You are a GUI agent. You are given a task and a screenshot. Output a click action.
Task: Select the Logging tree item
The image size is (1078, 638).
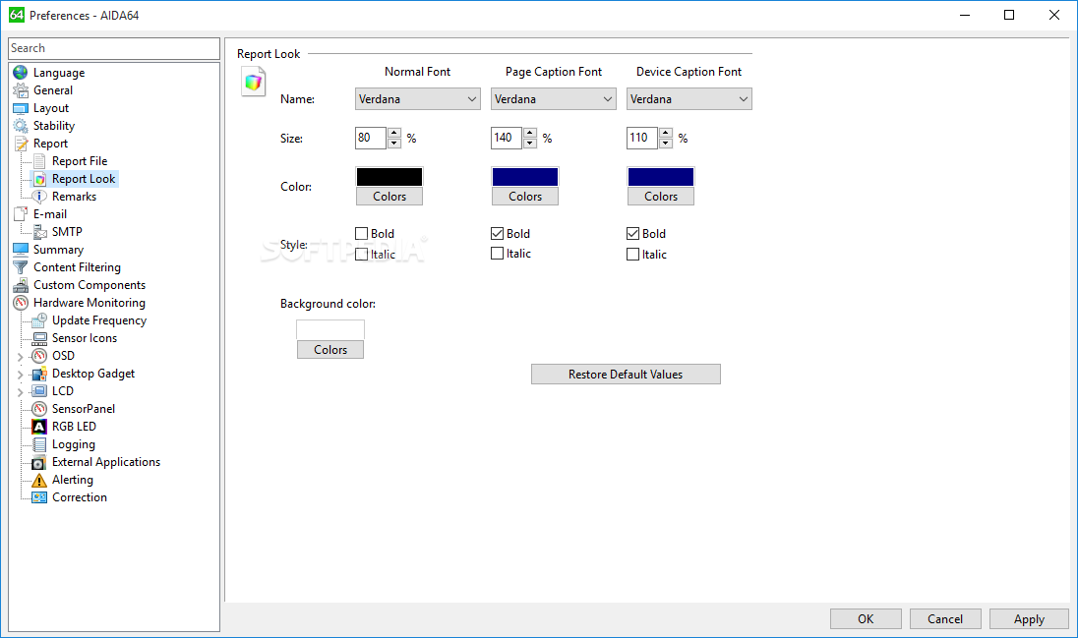tap(74, 444)
